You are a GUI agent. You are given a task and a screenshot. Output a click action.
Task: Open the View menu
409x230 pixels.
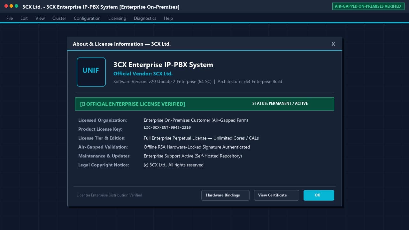(40, 18)
